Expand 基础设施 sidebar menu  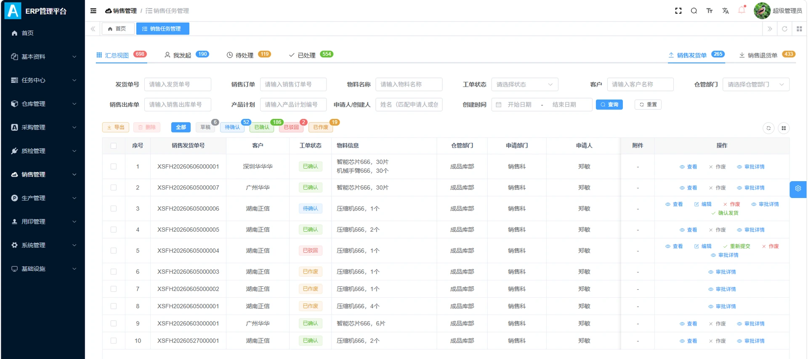click(42, 269)
